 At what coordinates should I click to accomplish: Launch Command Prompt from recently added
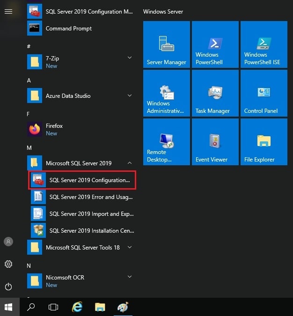81,29
